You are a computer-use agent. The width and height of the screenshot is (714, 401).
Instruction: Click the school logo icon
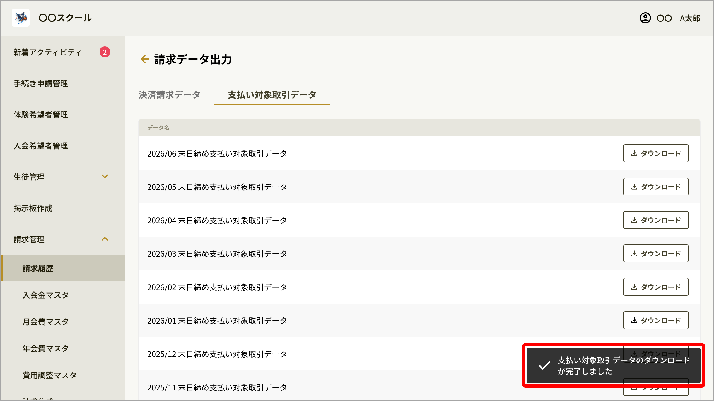pyautogui.click(x=21, y=18)
